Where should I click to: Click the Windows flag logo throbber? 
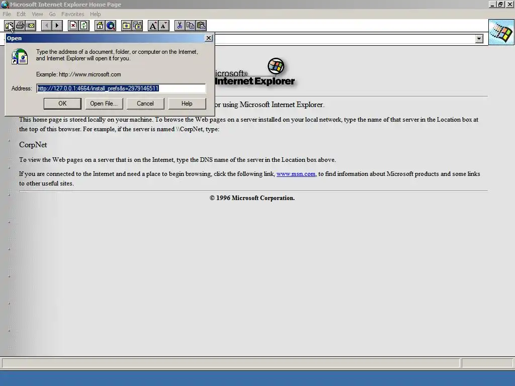[501, 32]
